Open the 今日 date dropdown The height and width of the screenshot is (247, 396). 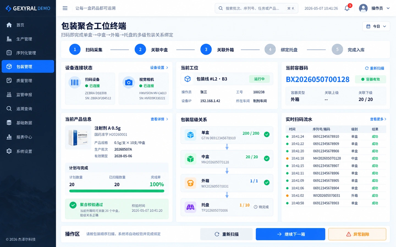(x=376, y=26)
